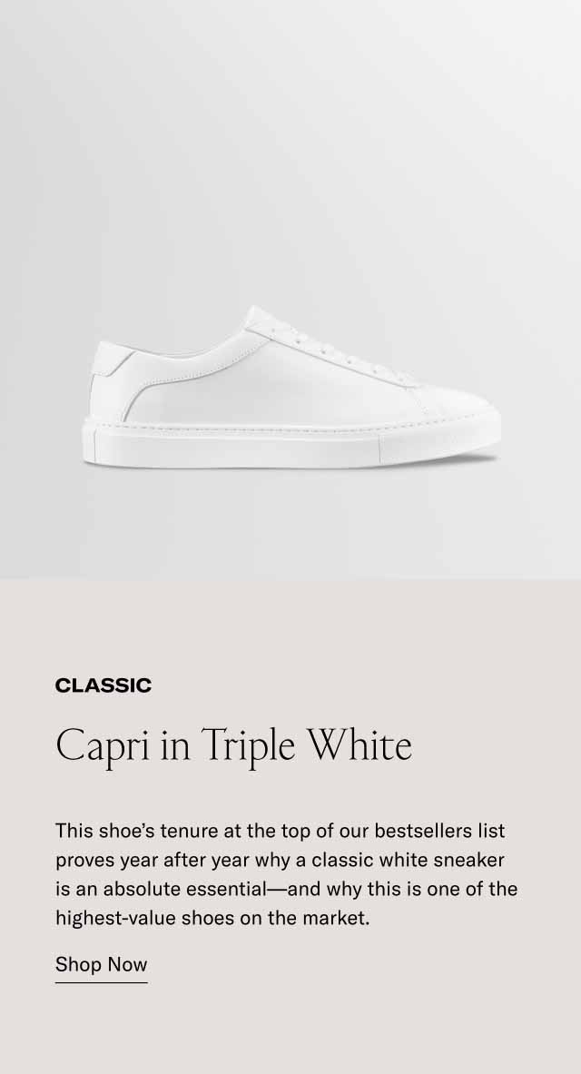Click the CLASSIC category label
Image resolution: width=581 pixels, height=1074 pixels.
(x=103, y=685)
